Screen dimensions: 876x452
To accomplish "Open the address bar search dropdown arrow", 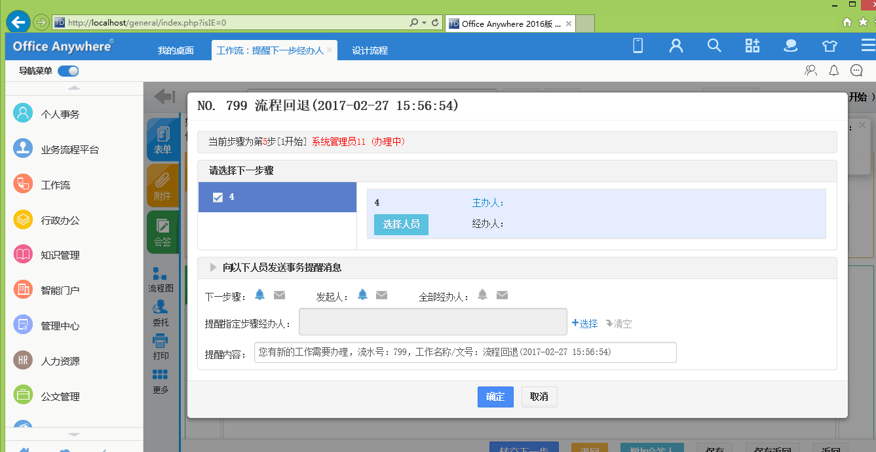I will pyautogui.click(x=424, y=23).
